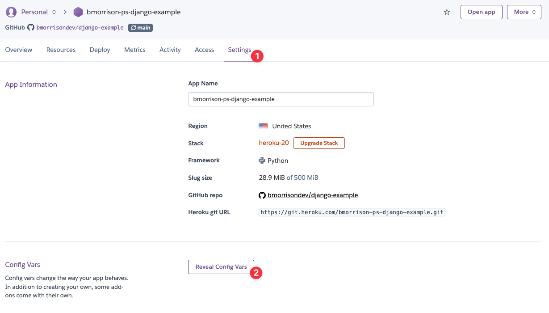Open the Metrics tab

pos(134,50)
